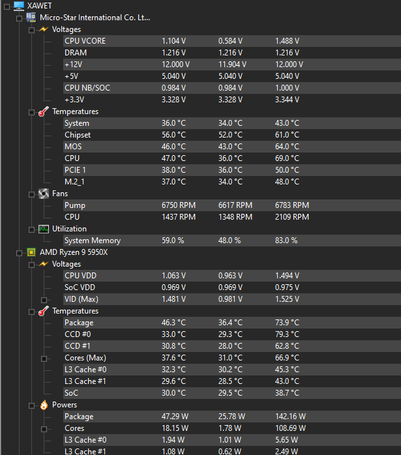This screenshot has height=455, width=401.
Task: Select the CCD #1 temperature row
Action: 232,346
